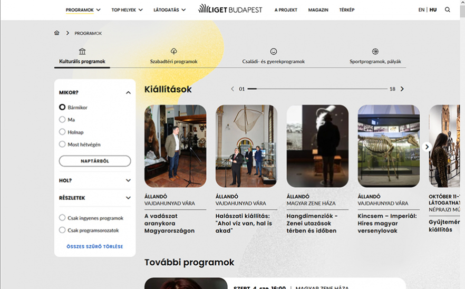Select Bármikor radio option
The height and width of the screenshot is (289, 465).
(x=62, y=107)
